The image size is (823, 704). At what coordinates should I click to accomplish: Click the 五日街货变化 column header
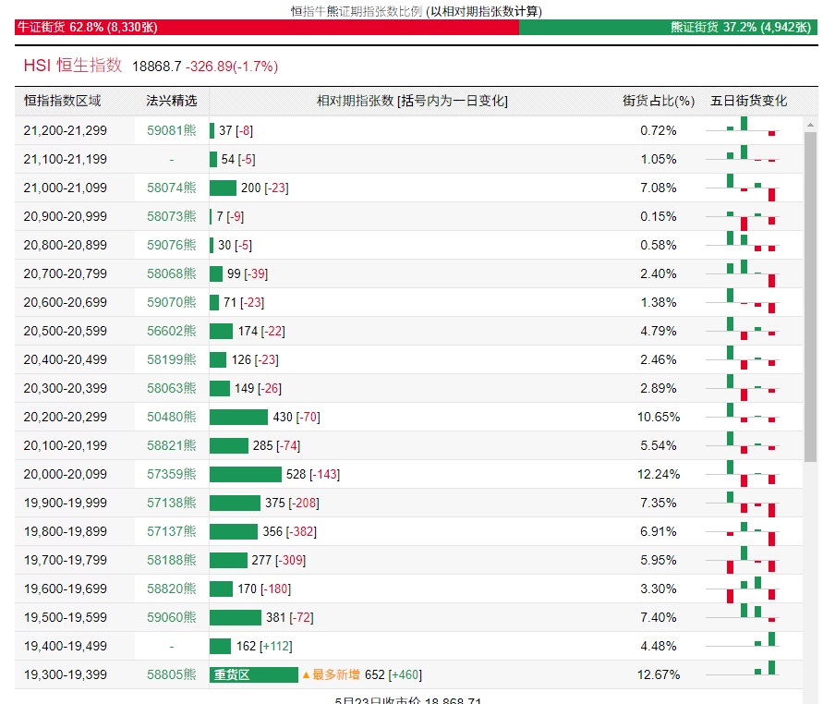coord(748,101)
